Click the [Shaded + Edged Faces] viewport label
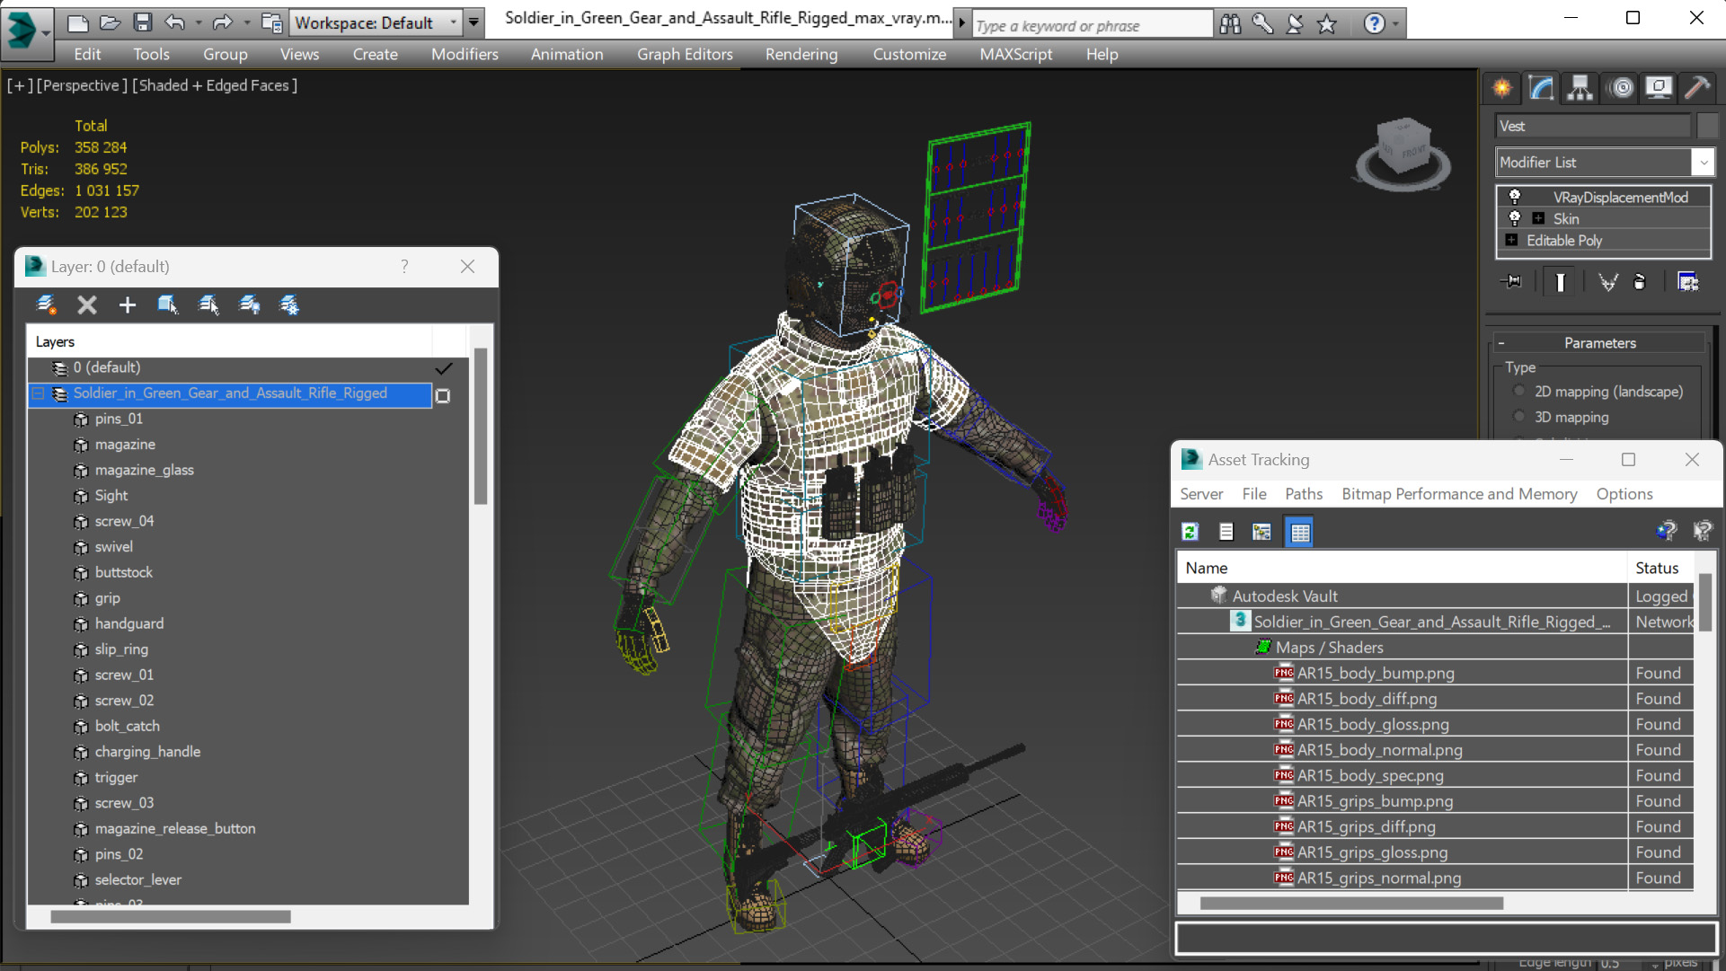The image size is (1726, 971). click(215, 85)
